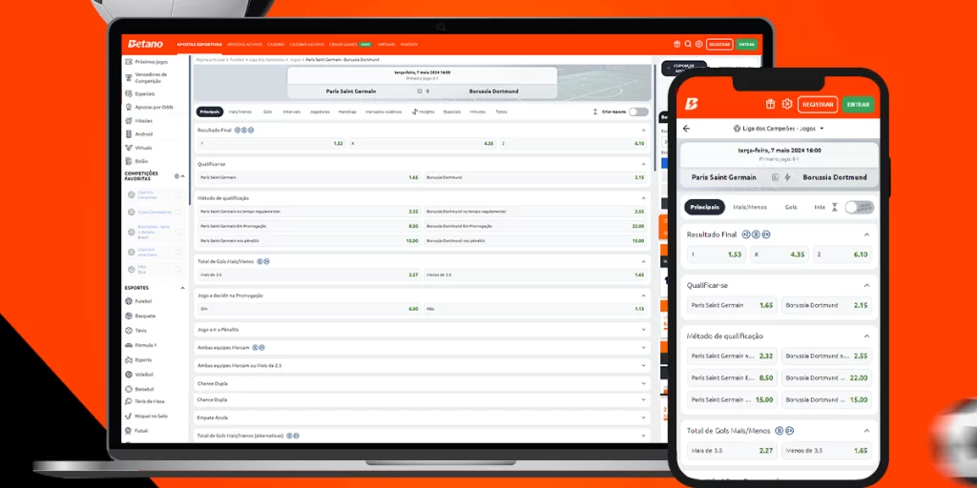Click the green Entrar button on laptop
Viewport: 977px width, 488px height.
tap(746, 44)
